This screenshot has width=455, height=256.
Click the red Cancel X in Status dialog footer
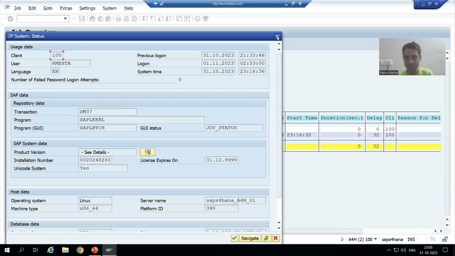click(275, 238)
